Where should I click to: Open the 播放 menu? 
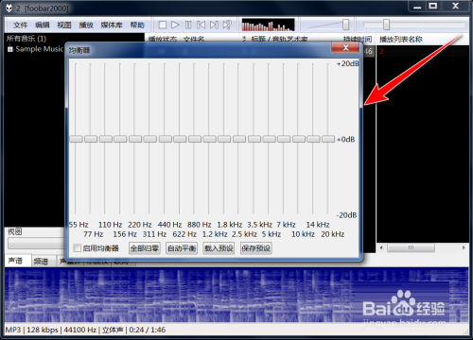(x=86, y=25)
